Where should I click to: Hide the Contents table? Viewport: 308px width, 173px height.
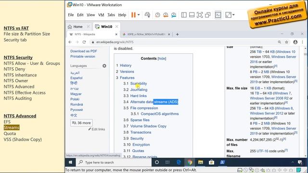(162, 59)
